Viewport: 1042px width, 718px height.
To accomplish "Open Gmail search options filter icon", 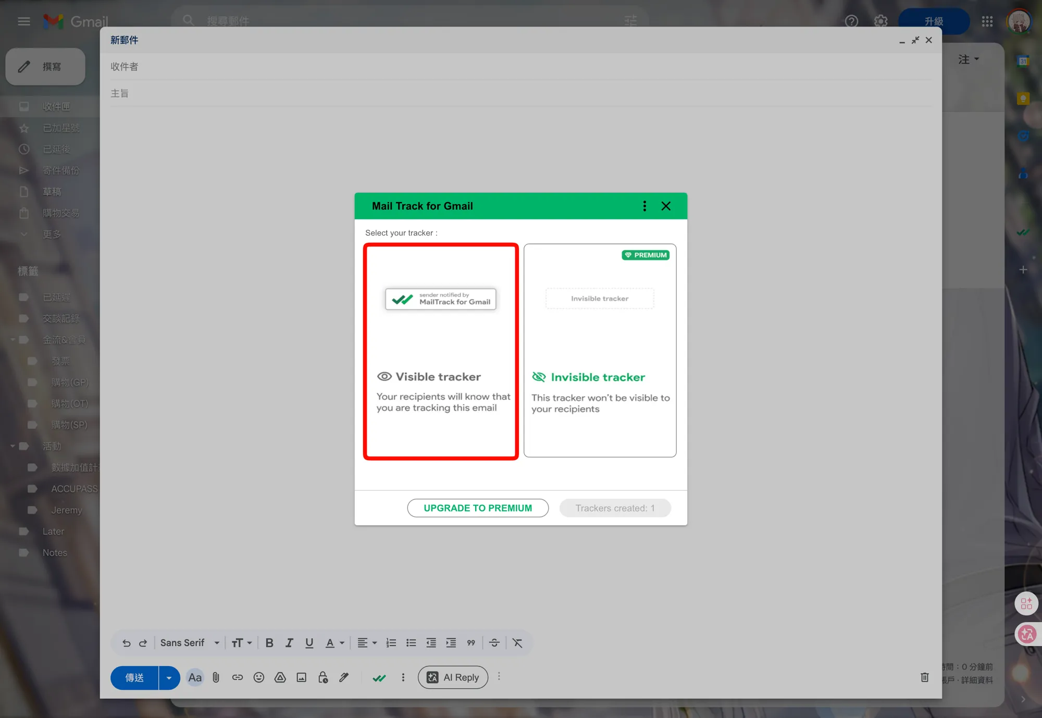I will click(x=631, y=21).
